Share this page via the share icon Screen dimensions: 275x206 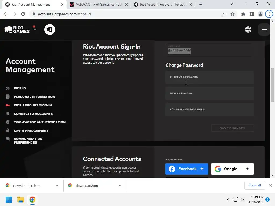click(x=224, y=14)
